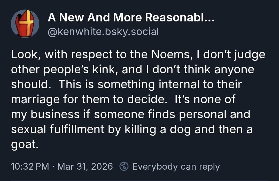Click the final word "goat." in the post

[x=25, y=145]
